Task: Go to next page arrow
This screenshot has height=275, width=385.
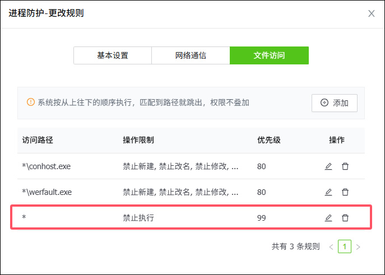Action: coord(358,246)
